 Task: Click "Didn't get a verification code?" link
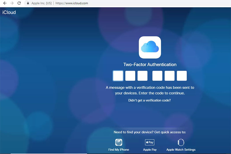click(x=150, y=100)
